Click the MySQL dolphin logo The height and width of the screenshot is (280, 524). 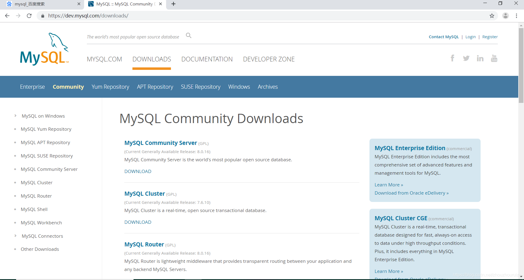click(x=44, y=49)
